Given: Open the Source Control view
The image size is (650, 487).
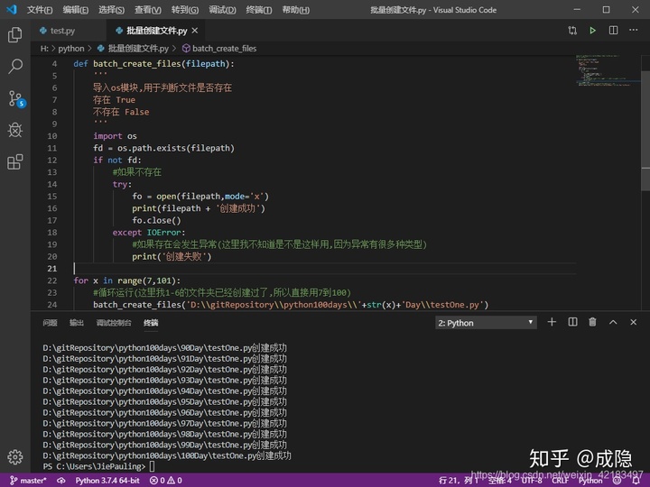Looking at the screenshot, I should [x=15, y=98].
